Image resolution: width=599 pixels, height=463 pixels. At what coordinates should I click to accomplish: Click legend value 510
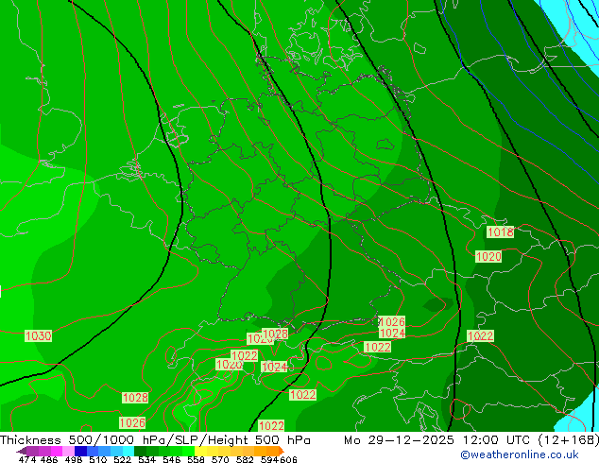pos(98,459)
